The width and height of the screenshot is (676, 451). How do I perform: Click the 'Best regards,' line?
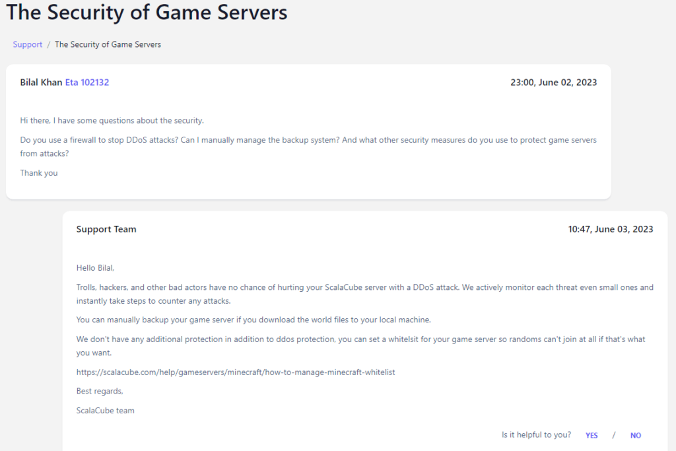(100, 391)
